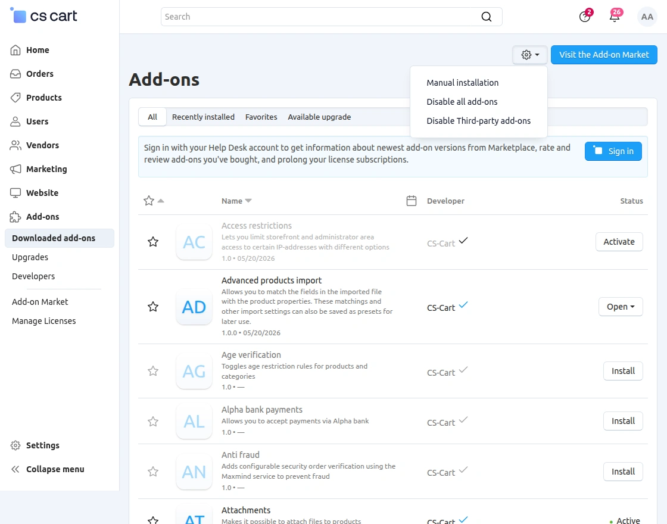Open Manage Licenses in sidebar
The height and width of the screenshot is (524, 667).
pyautogui.click(x=44, y=321)
